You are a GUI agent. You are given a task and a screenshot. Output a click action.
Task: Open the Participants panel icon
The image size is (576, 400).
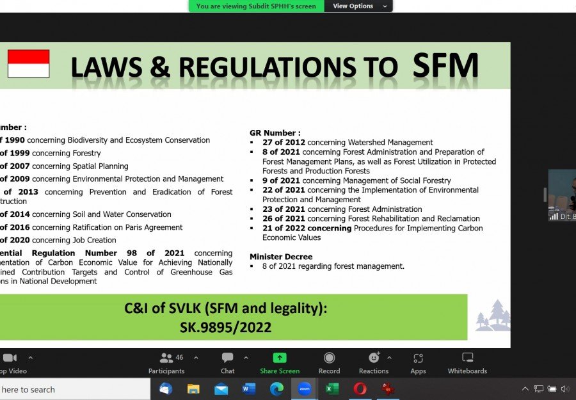pyautogui.click(x=166, y=358)
